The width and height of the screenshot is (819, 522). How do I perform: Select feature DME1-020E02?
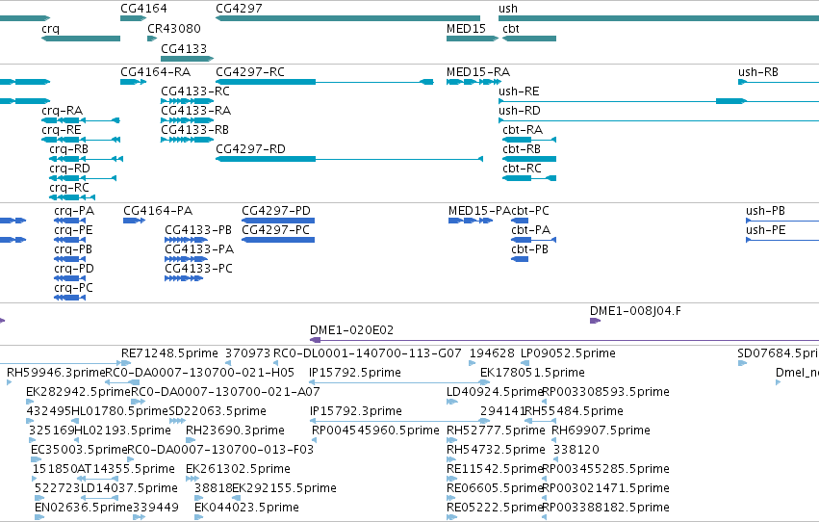pos(565,340)
